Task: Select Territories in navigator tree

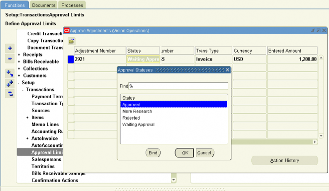Action: [43, 166]
